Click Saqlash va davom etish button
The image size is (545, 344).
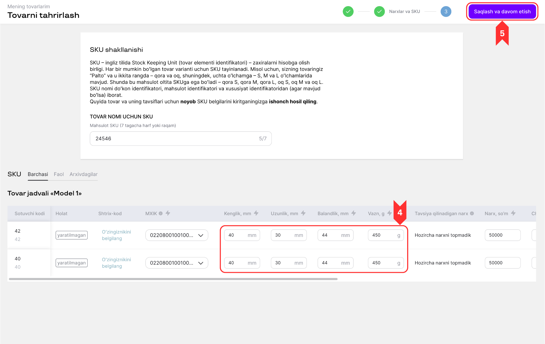[502, 11]
